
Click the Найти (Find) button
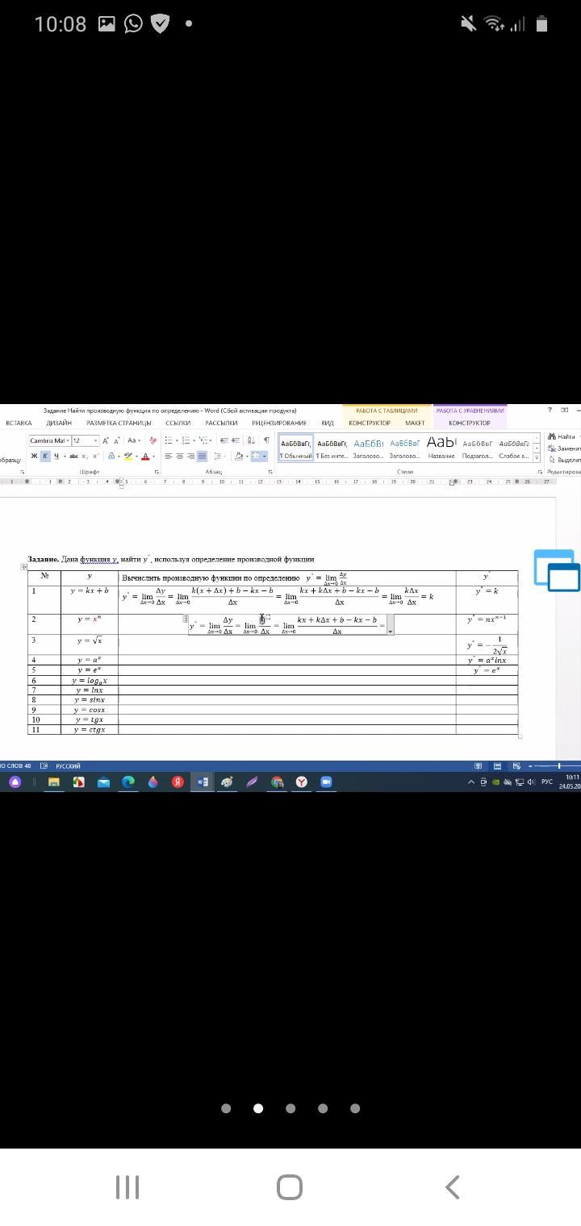coord(563,436)
